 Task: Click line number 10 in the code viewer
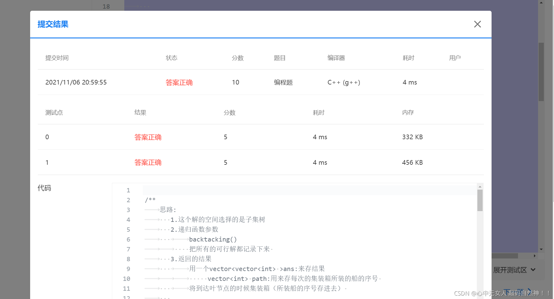coord(126,279)
